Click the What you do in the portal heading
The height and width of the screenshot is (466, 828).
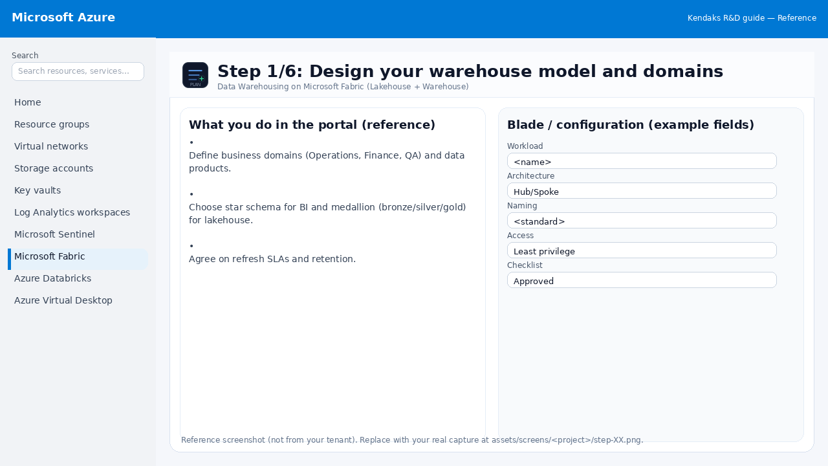312,125
